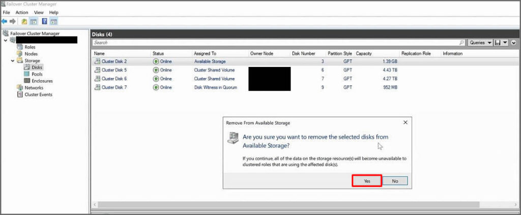Click the 4.27 TB capacity value
Image resolution: width=521 pixels, height=215 pixels.
coord(390,79)
